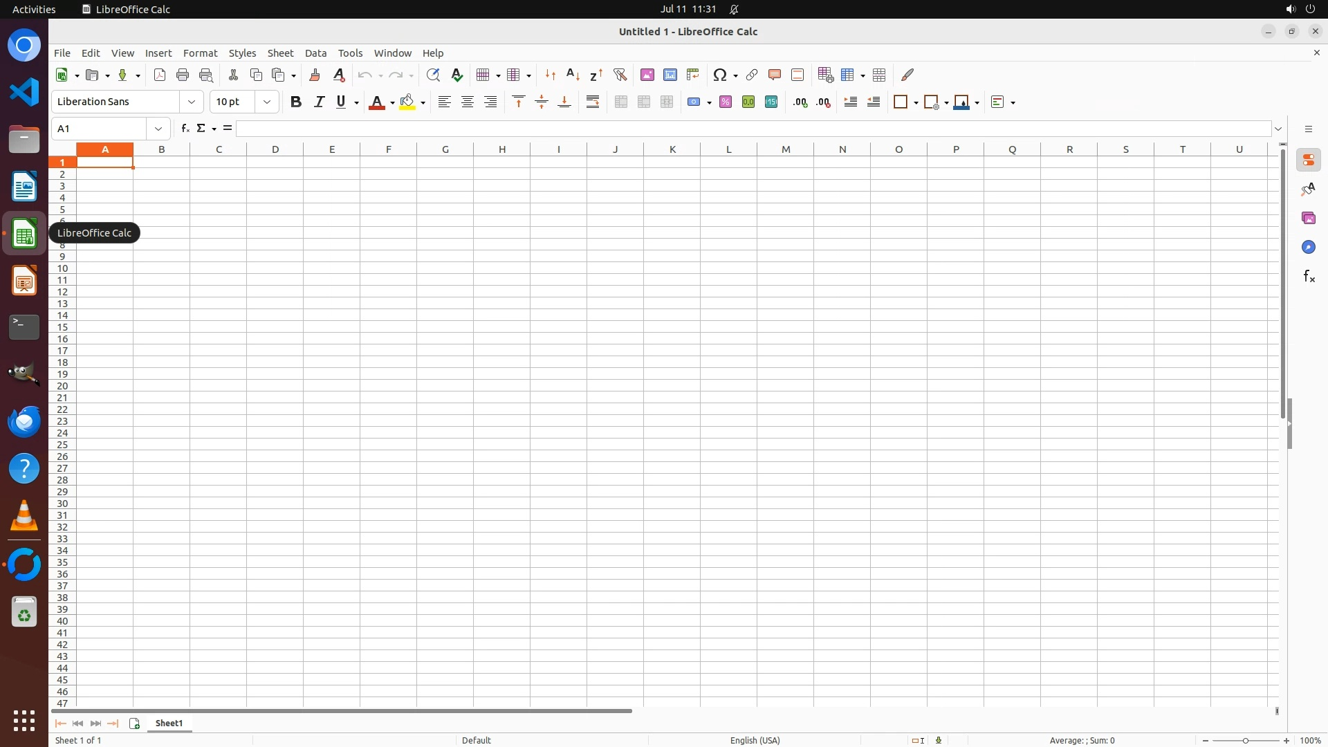The image size is (1328, 747).
Task: Toggle Italic formatting
Action: [x=319, y=102]
